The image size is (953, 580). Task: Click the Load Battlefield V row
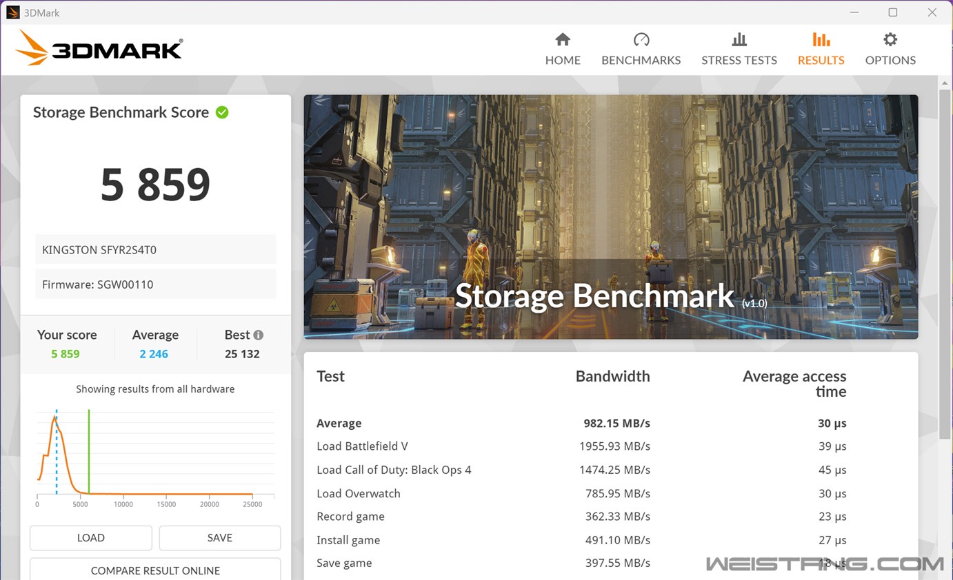(581, 446)
